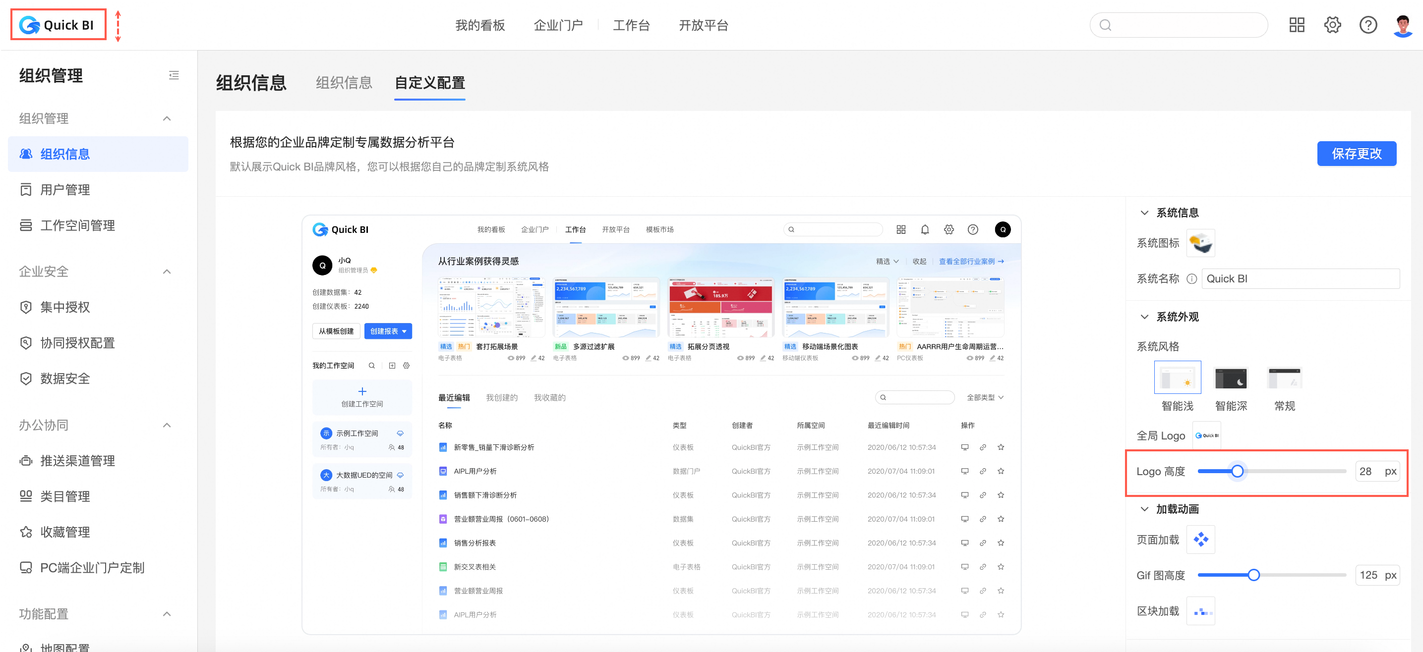Click the Quick BI logo in top-left

(x=57, y=25)
